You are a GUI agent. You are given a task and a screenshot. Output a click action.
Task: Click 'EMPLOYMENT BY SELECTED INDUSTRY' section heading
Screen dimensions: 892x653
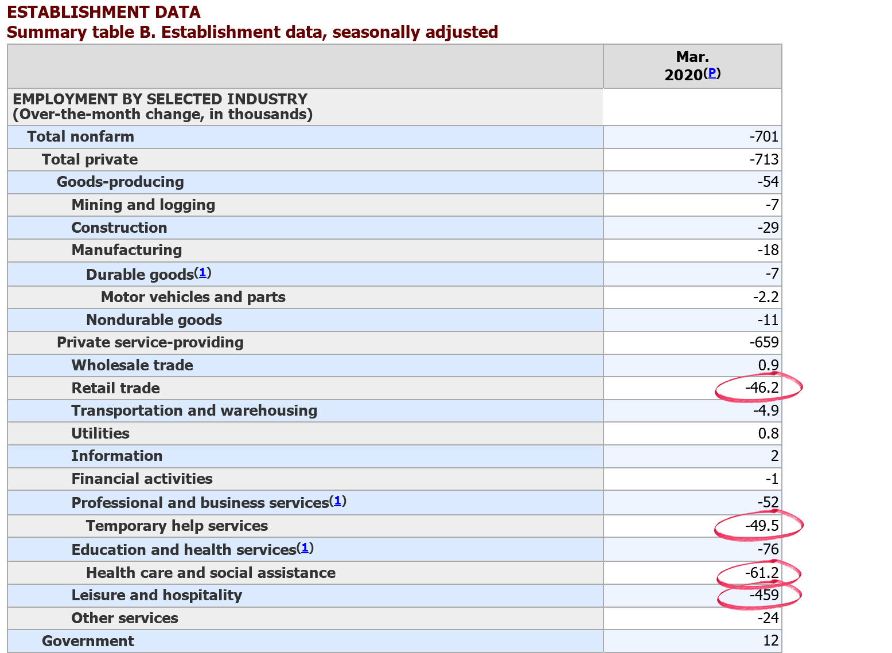pyautogui.click(x=160, y=99)
